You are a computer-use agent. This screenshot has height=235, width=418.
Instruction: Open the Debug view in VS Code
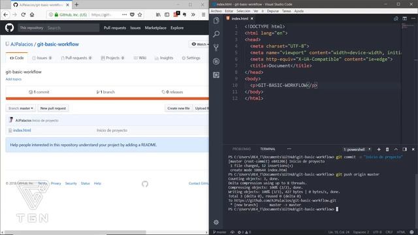(x=216, y=61)
